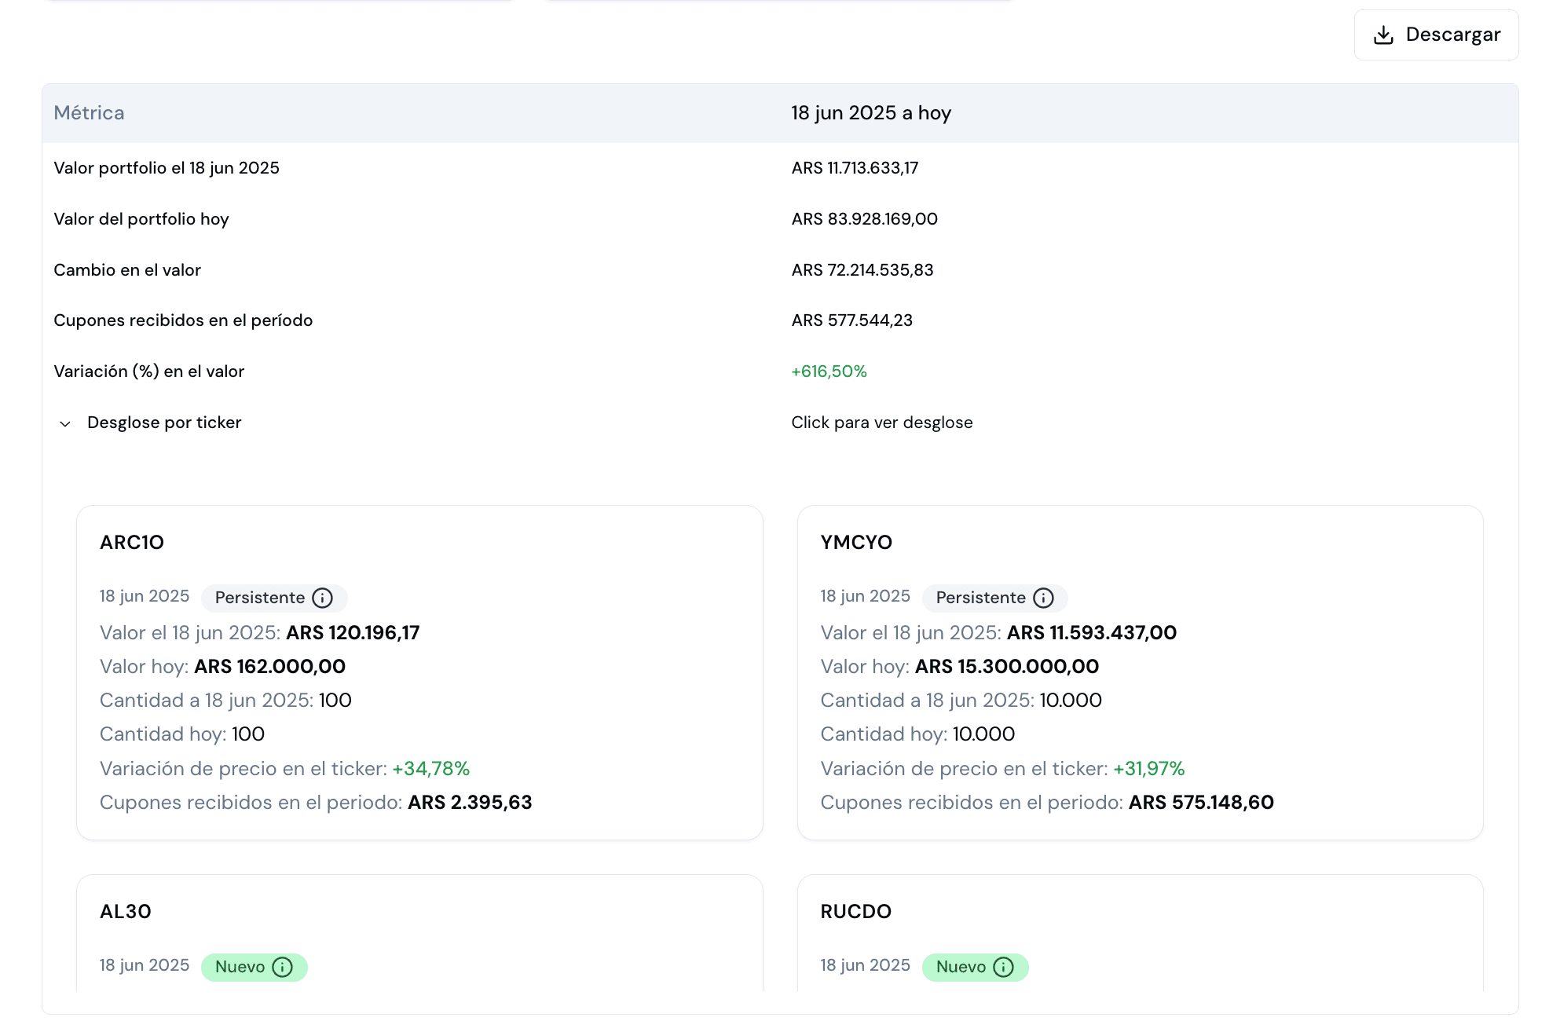Viewport: 1549px width, 1032px height.
Task: Click the YMCYO ticker title
Action: (x=856, y=543)
